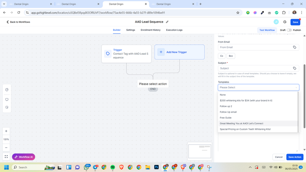Choose 'Great Meeting You at AAO!' template

pyautogui.click(x=242, y=124)
